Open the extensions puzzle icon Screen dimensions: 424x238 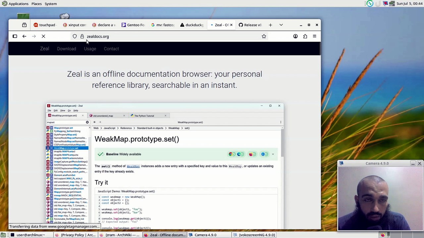tap(305, 36)
